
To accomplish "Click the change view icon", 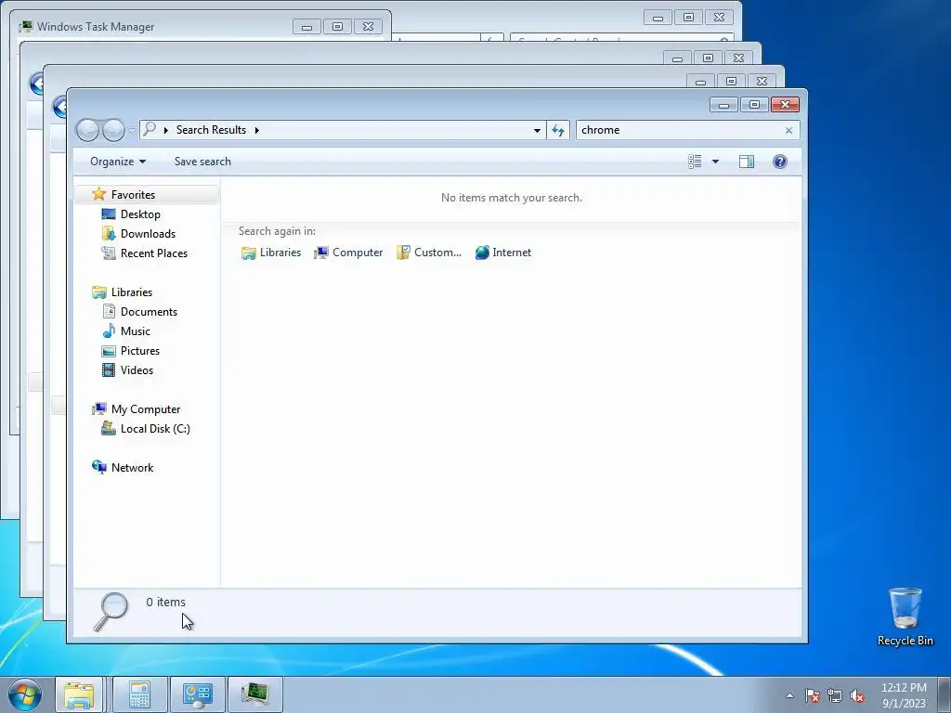I will click(x=695, y=162).
